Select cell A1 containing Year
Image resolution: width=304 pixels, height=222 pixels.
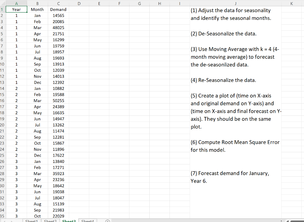click(x=16, y=9)
